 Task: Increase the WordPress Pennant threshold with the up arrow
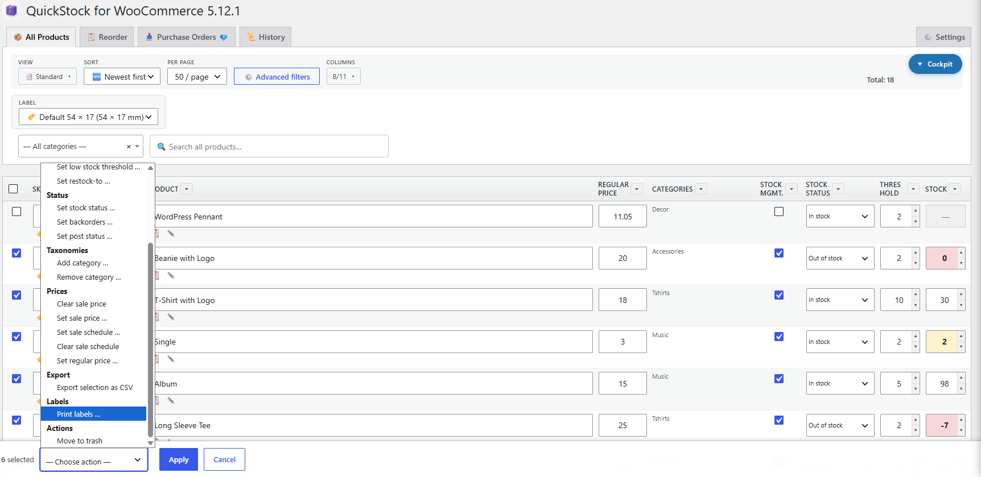pyautogui.click(x=916, y=211)
